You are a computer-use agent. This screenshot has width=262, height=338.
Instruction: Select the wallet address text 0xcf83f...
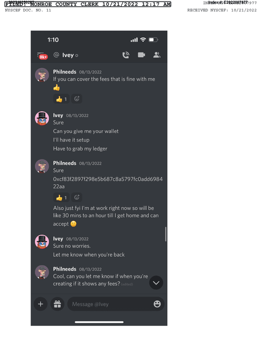(108, 183)
